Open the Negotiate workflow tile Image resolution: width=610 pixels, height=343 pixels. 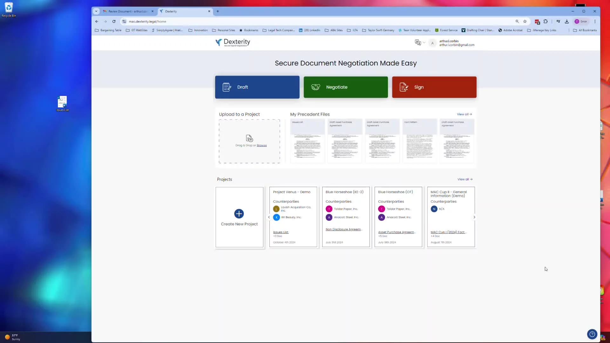tap(346, 87)
